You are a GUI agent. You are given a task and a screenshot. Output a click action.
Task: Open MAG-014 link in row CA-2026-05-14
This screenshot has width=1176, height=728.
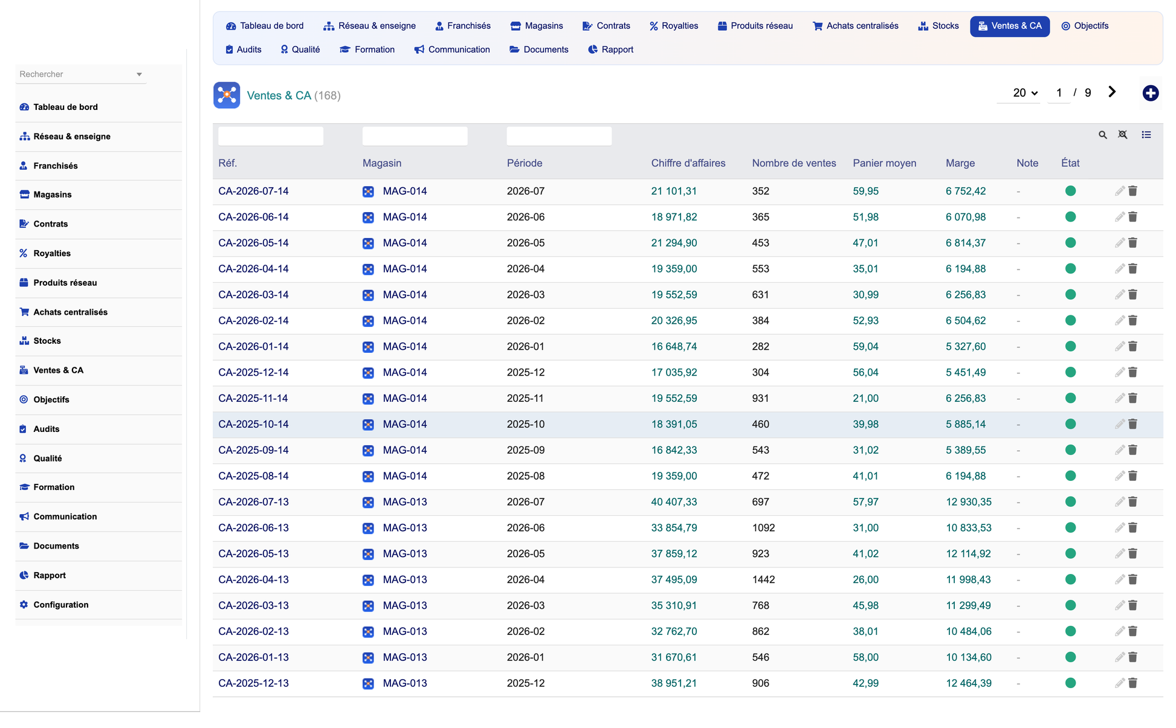405,243
